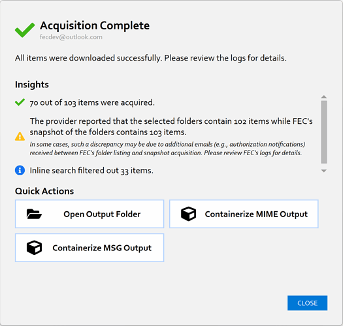Click the 'Inline search filtered out 33 items' insight

pyautogui.click(x=91, y=171)
